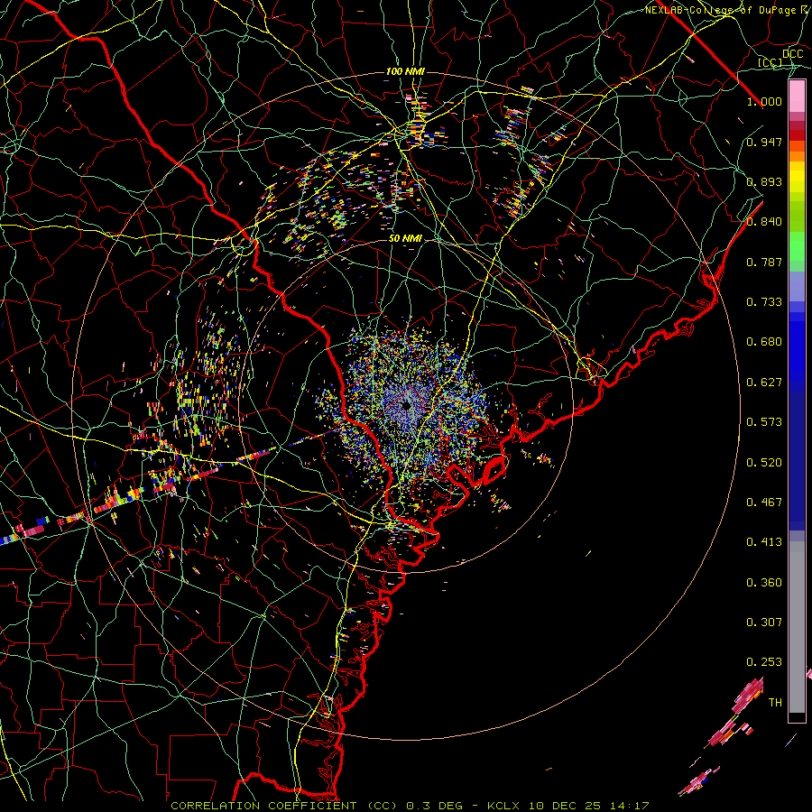The image size is (812, 812).
Task: Select the 0.787 scale value
Action: pyautogui.click(x=764, y=262)
